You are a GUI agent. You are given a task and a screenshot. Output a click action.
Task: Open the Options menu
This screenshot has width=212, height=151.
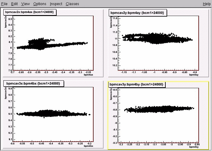pyautogui.click(x=40, y=4)
